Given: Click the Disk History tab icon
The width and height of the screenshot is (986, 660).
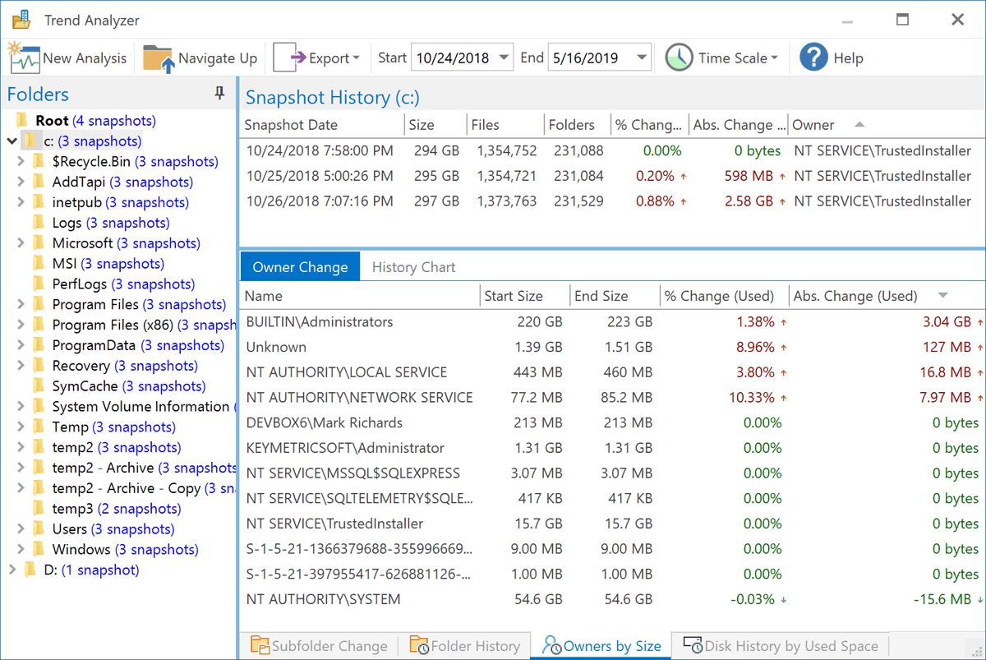Looking at the screenshot, I should pyautogui.click(x=693, y=645).
